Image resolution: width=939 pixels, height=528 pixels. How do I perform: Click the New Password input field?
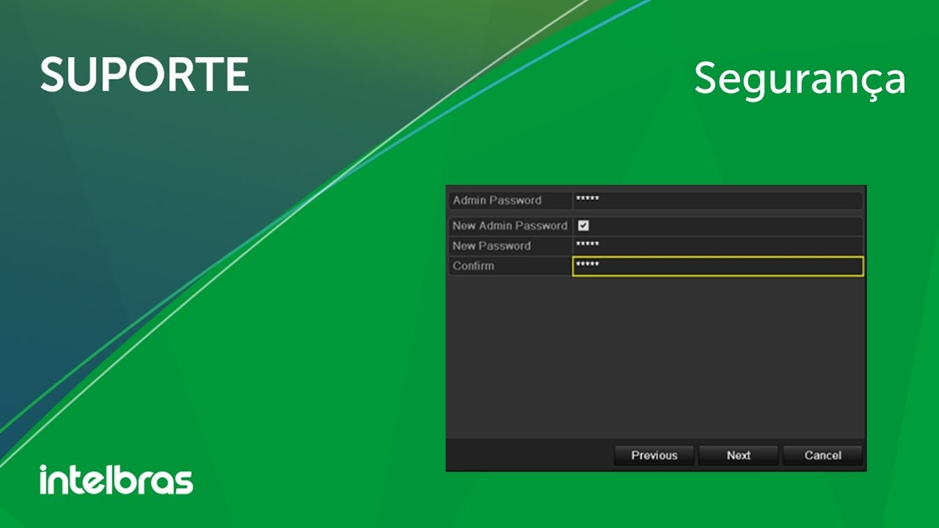[x=717, y=246]
